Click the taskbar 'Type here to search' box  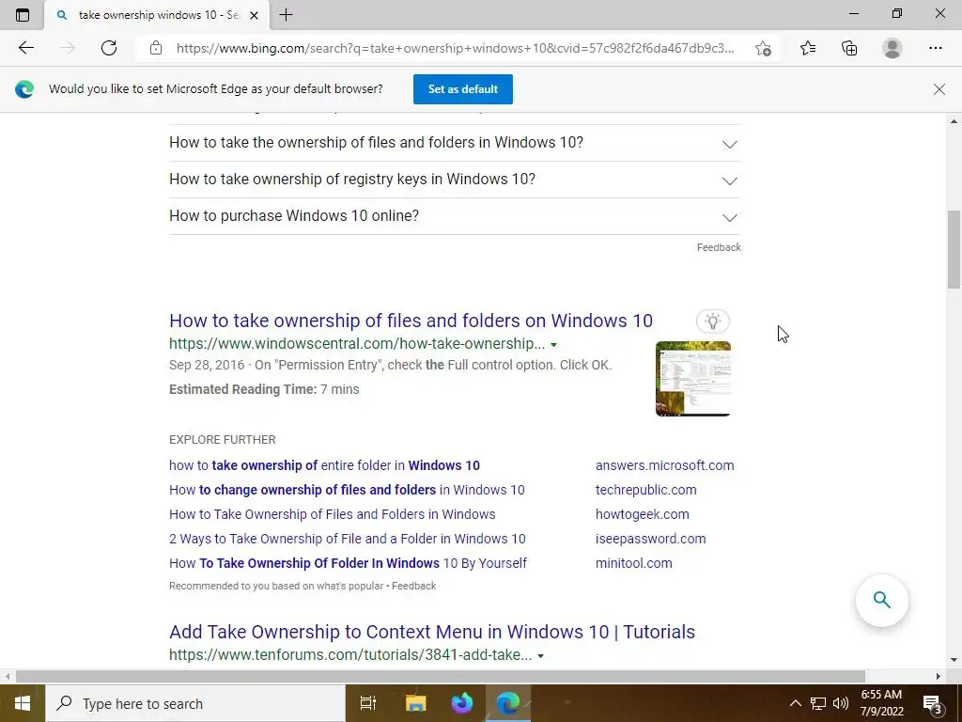[195, 703]
